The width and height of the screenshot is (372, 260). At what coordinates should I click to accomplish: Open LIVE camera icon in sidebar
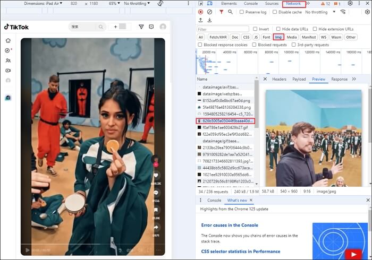pos(8,71)
